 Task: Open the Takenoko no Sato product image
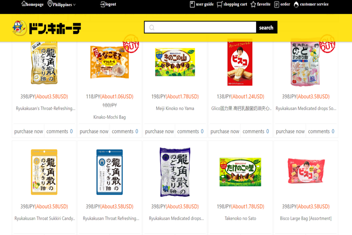coord(240,172)
